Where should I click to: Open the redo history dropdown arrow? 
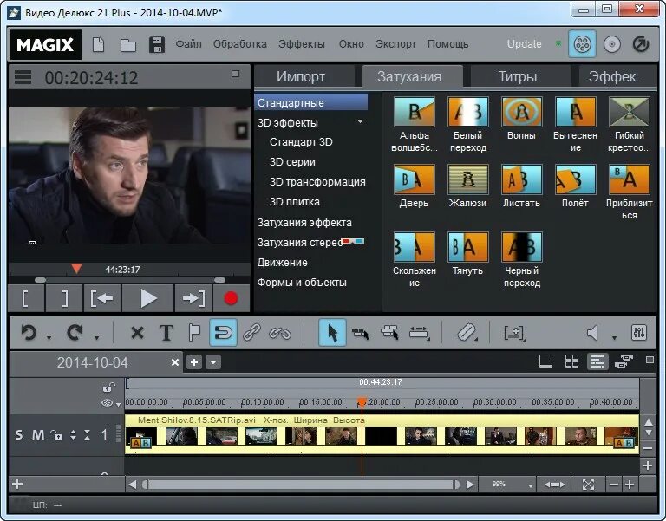point(97,338)
